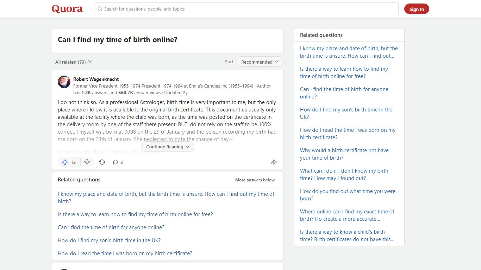The image size is (481, 270).
Task: Click the 'Updated 2y' timestamp
Action: pyautogui.click(x=176, y=93)
